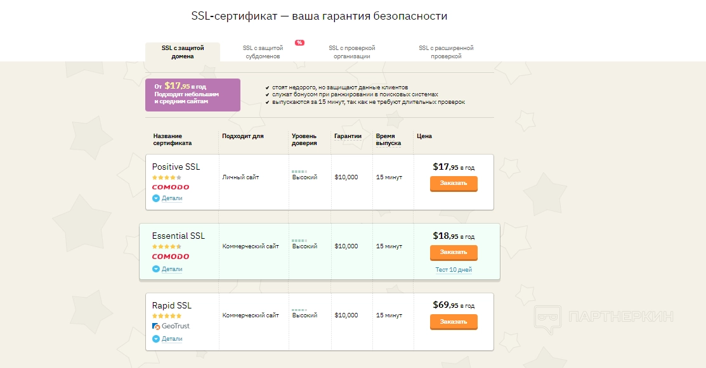Click the red percent discount badge
Image resolution: width=706 pixels, height=368 pixels.
(299, 42)
